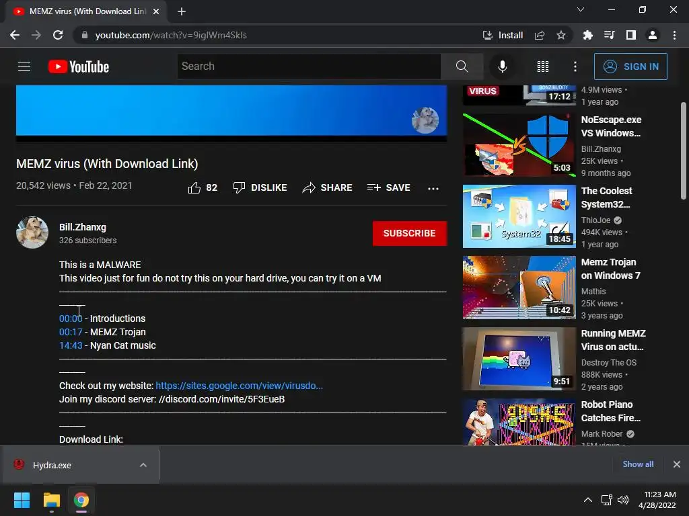Open the Bill.Zhanxg channel name link
This screenshot has width=689, height=516.
point(83,227)
